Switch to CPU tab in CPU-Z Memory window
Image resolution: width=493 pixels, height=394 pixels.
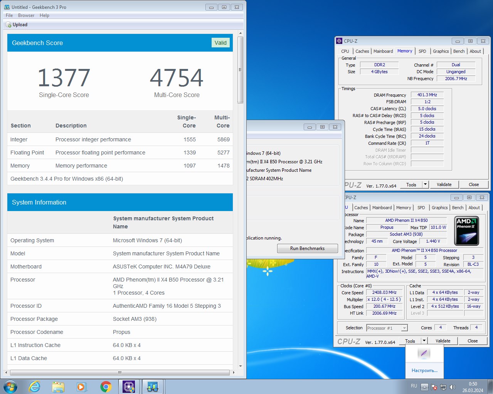click(x=345, y=51)
